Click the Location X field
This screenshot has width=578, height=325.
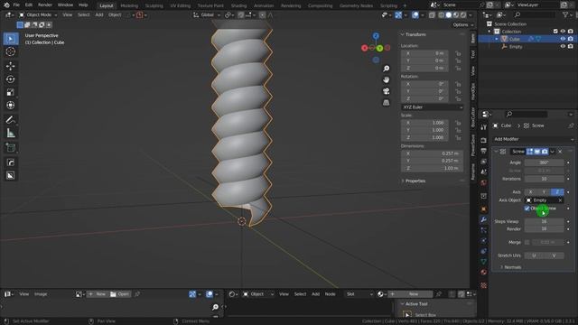tap(424, 53)
